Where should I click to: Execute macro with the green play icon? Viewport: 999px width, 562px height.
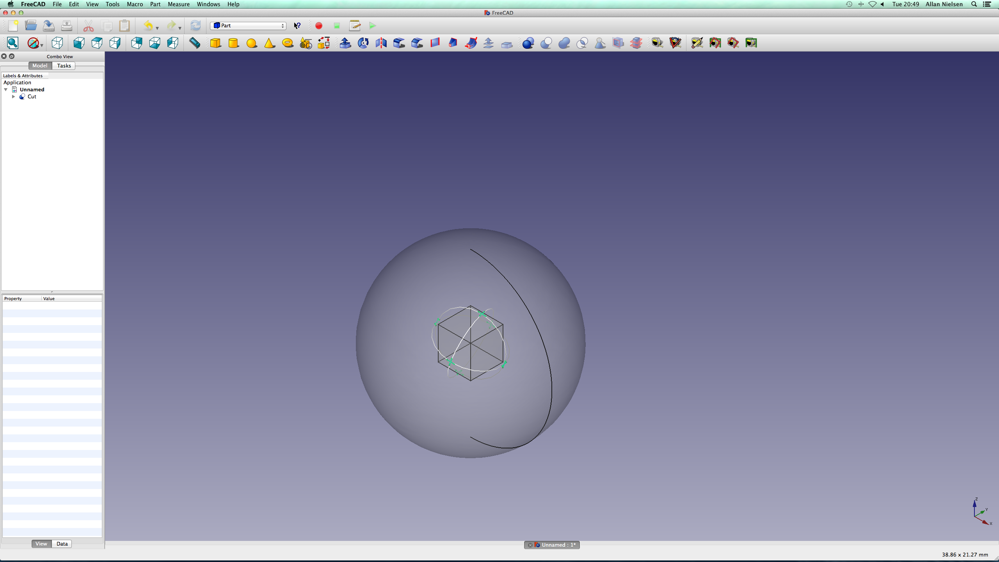click(373, 26)
